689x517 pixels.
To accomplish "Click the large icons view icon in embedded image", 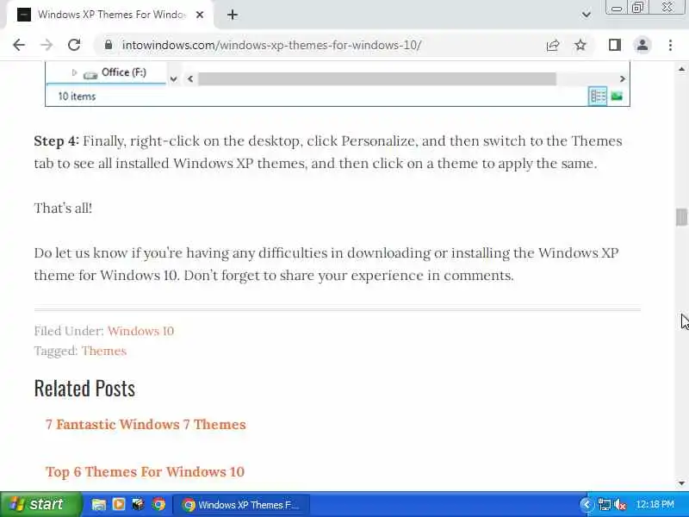I will point(617,96).
